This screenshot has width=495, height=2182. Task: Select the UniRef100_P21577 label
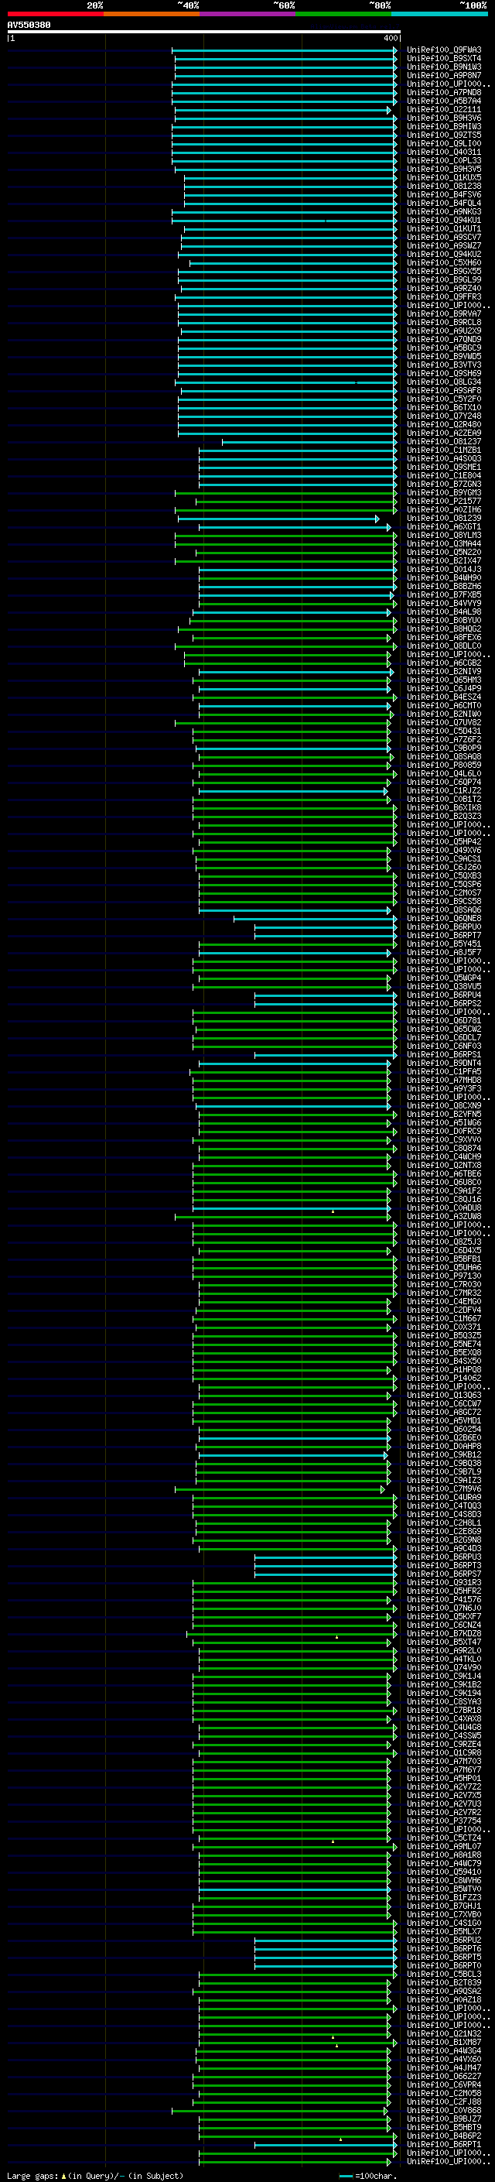click(444, 501)
